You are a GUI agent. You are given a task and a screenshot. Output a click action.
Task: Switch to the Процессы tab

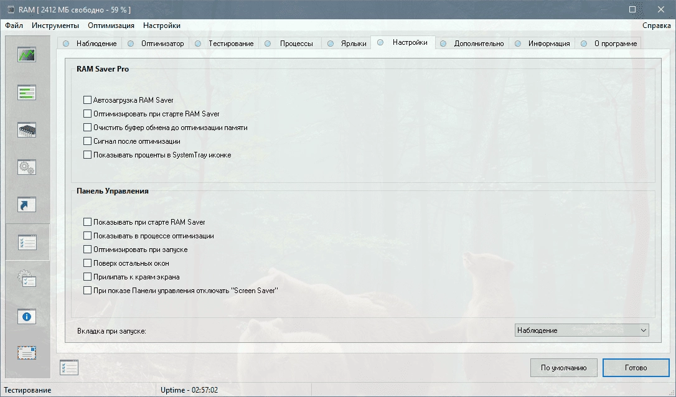290,43
